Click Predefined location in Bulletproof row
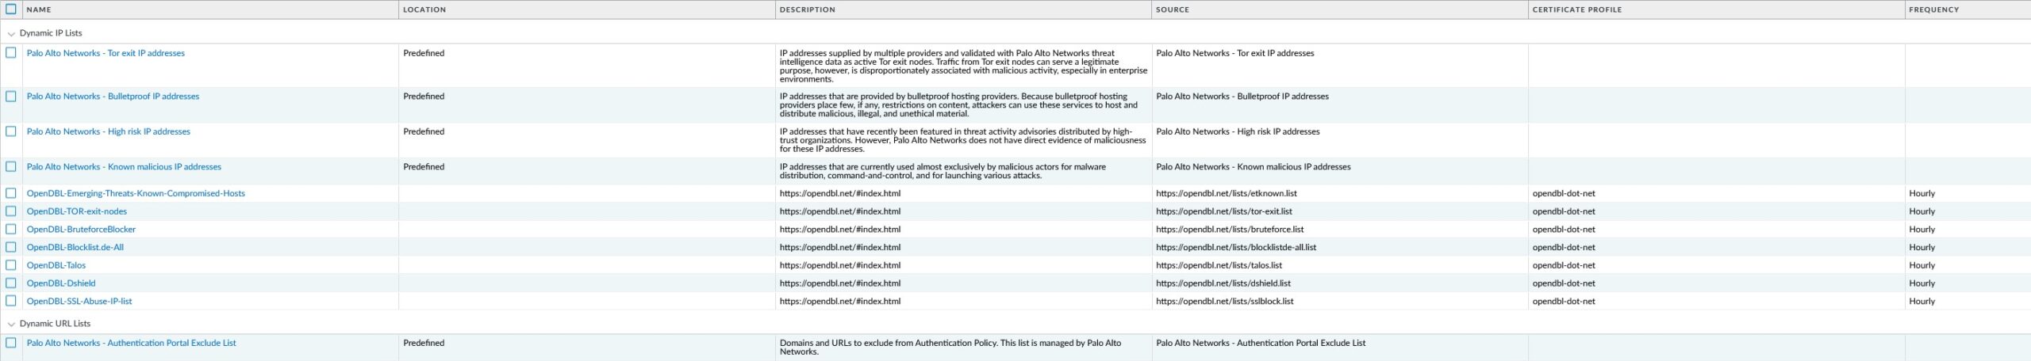The height and width of the screenshot is (361, 2031). click(424, 97)
